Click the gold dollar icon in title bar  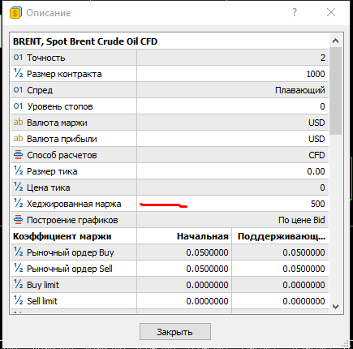(x=15, y=13)
